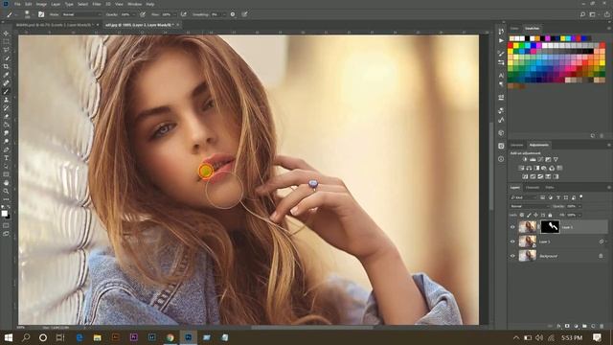Add a Vibrance adjustment
This screenshot has width=613, height=345.
coord(556,159)
